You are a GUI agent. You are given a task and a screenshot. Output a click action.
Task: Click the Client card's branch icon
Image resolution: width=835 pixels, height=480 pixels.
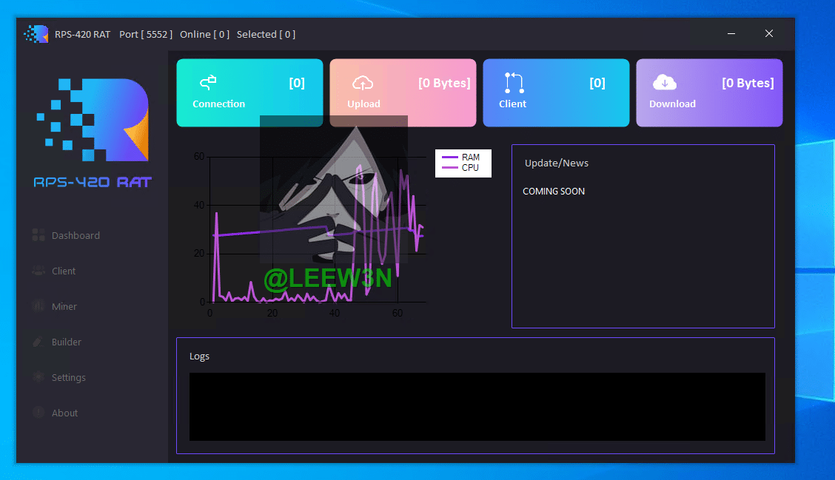[514, 82]
